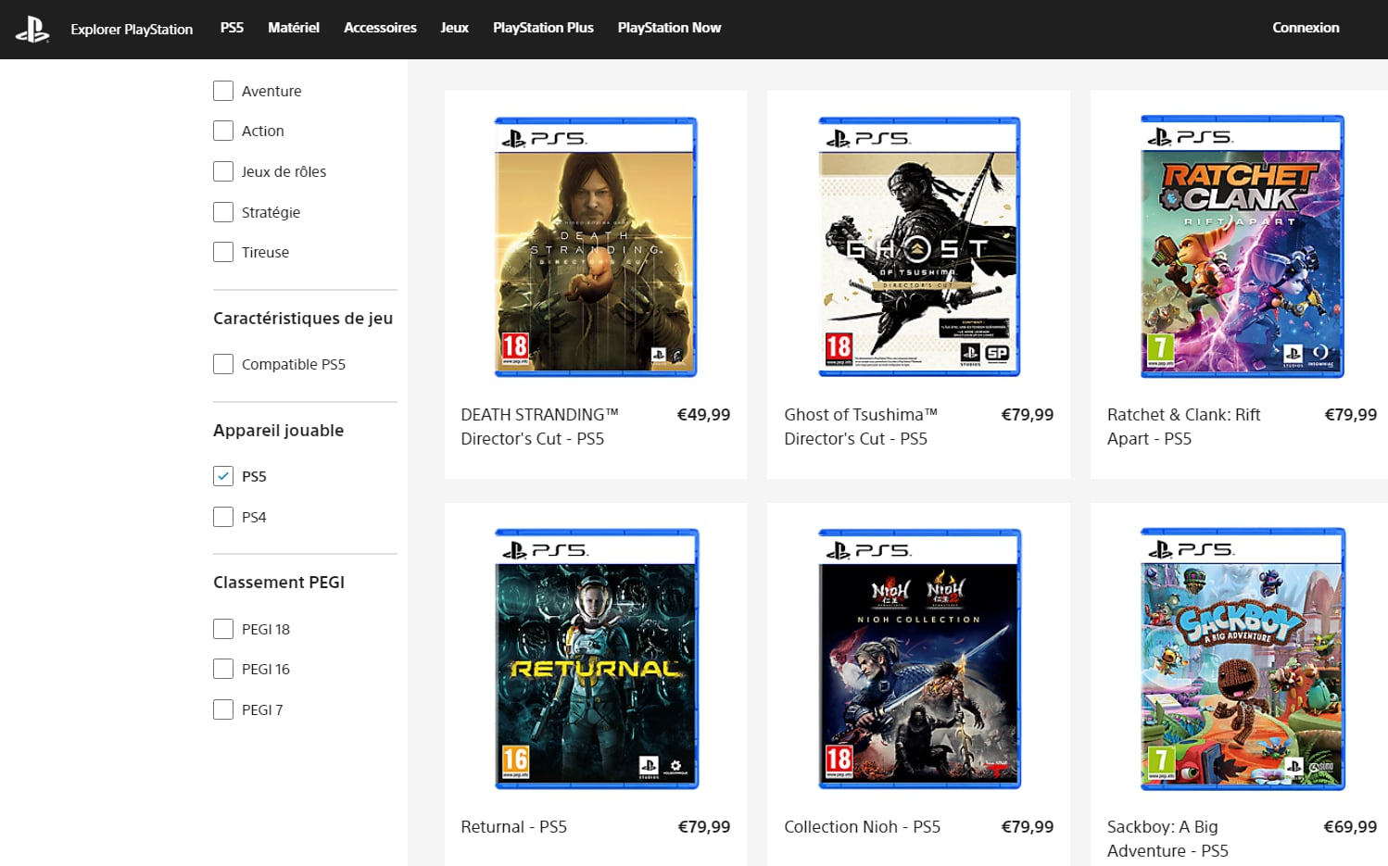Click Ratchet & Clank: Rift Apart title

(x=1183, y=427)
